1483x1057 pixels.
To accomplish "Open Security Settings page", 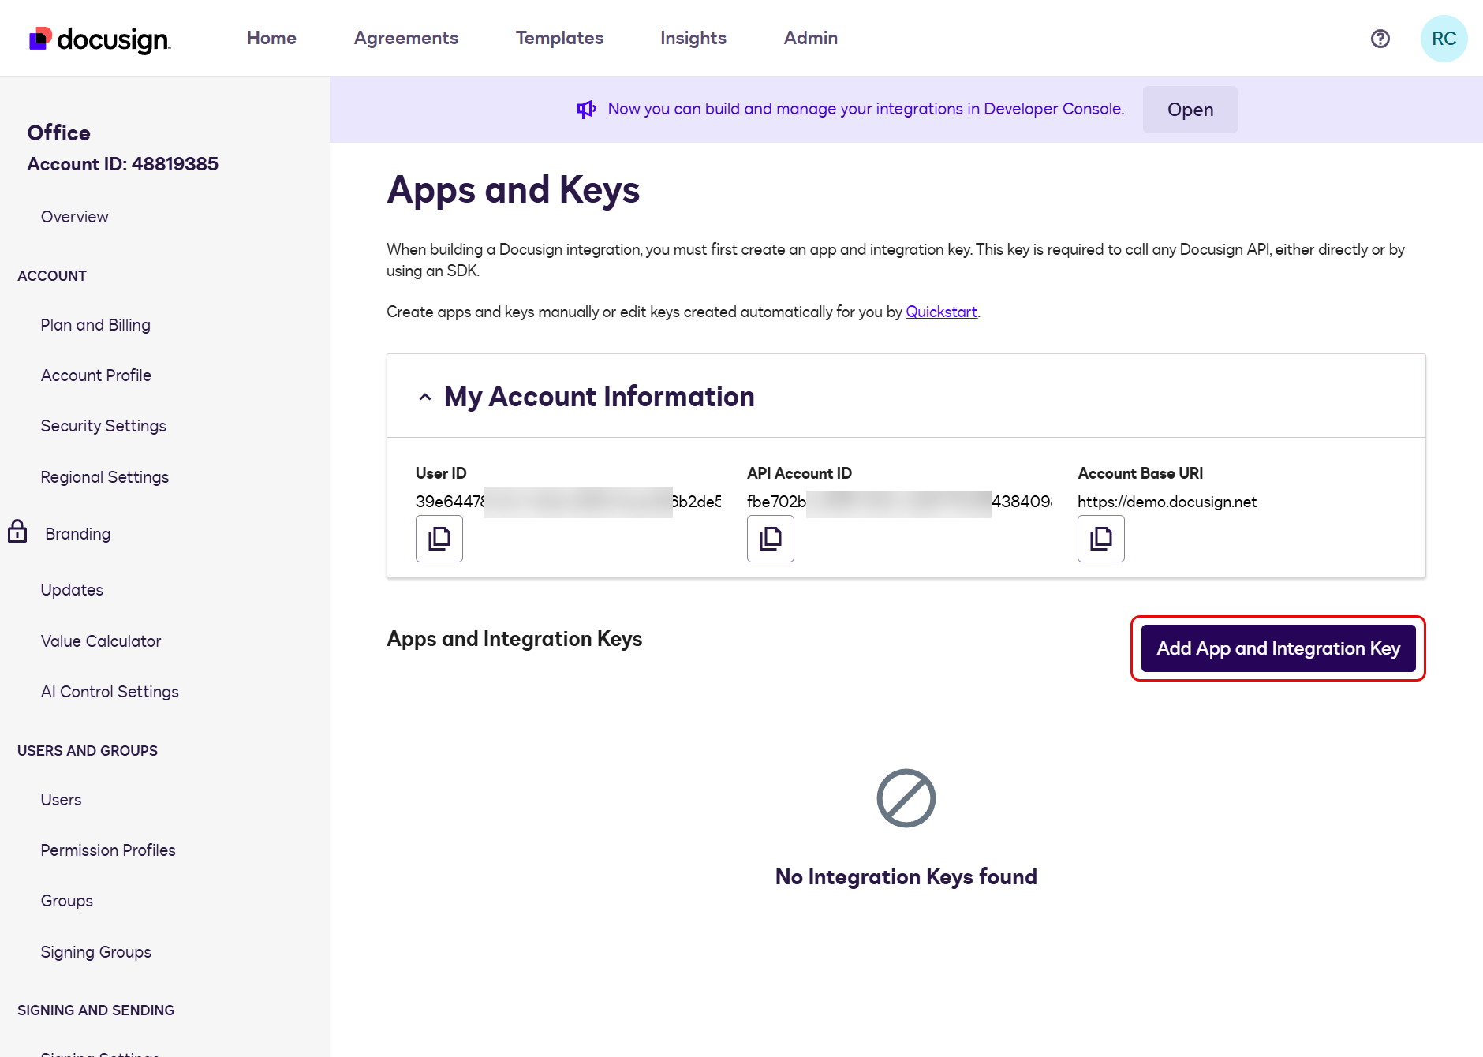I will point(103,426).
